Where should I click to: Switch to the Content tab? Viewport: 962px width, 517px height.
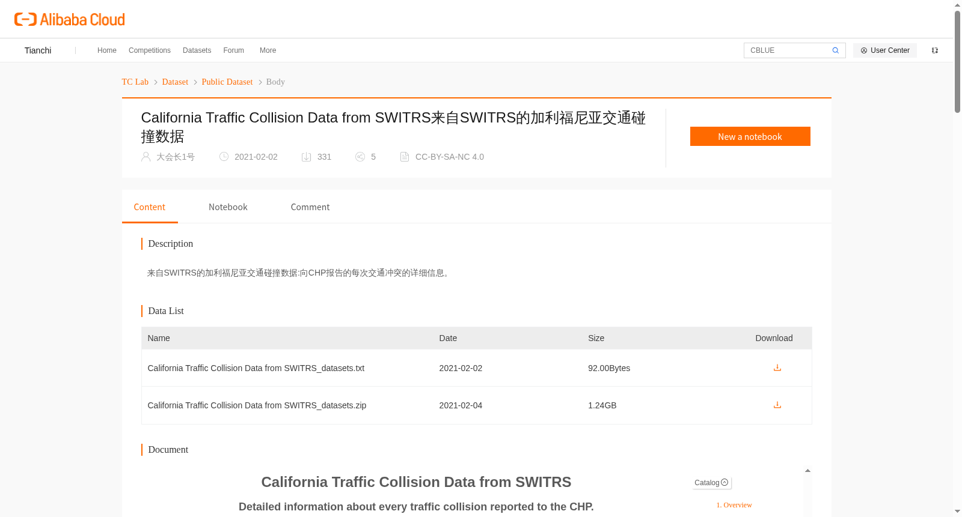click(x=150, y=207)
